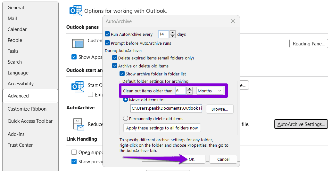The image size is (331, 171).
Task: Click the Outlook start and exit icon
Action: [78, 87]
